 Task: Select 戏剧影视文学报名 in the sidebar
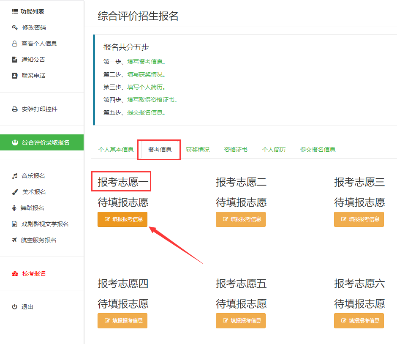[x=45, y=224]
